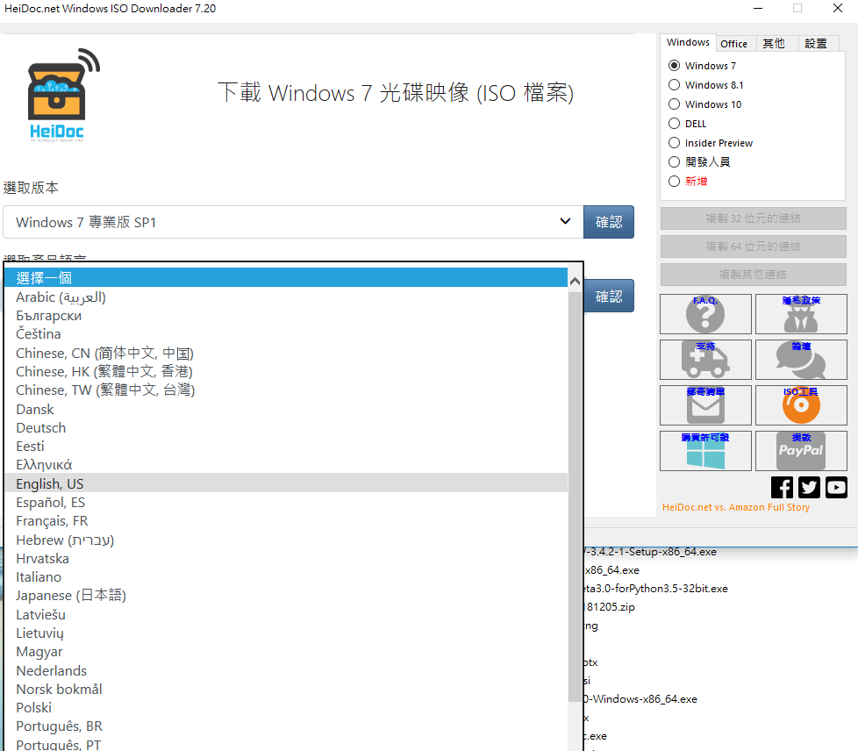Click the 購買許可證 Windows logo icon

(x=705, y=450)
